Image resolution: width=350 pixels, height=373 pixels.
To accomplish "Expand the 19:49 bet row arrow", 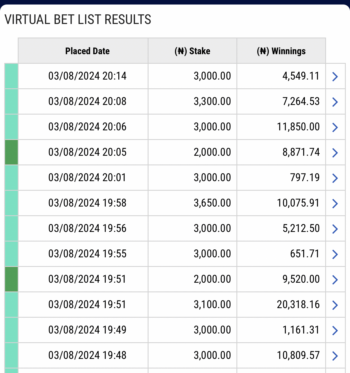I will coord(335,330).
